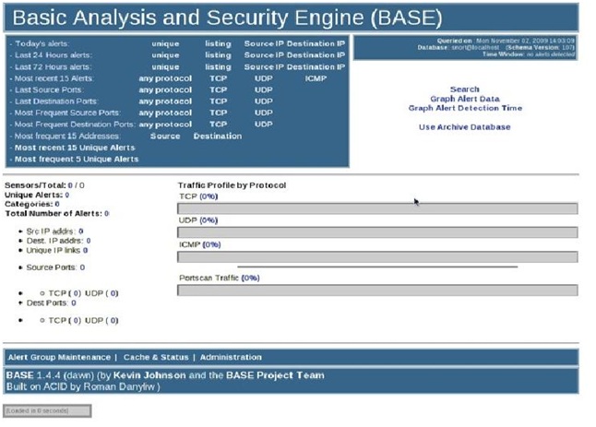Show most frequent source ports UDP
596x427 pixels.
pos(264,113)
